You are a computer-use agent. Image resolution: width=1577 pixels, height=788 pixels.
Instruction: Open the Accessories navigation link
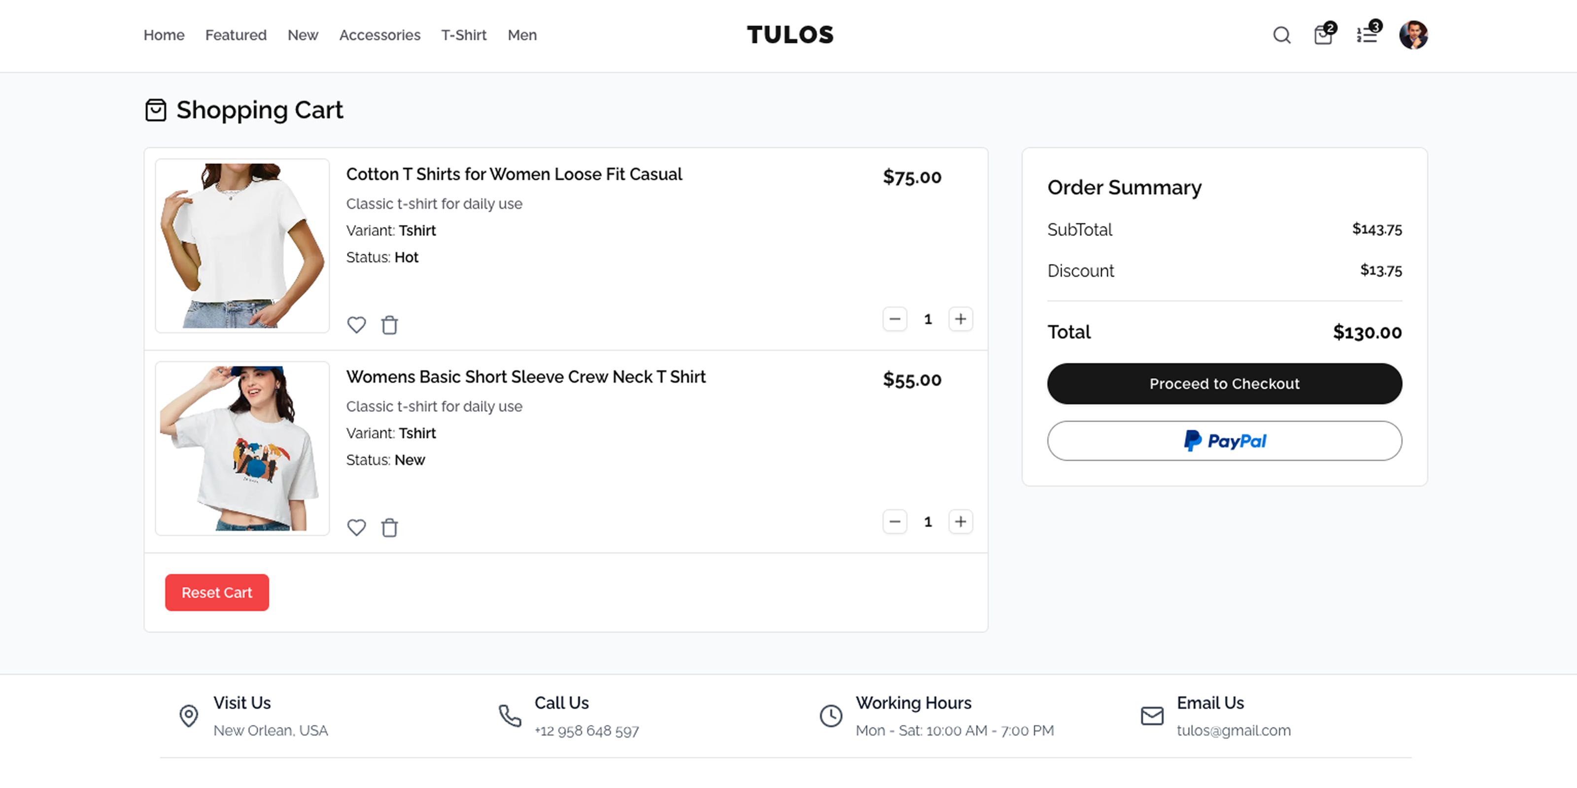pos(379,35)
